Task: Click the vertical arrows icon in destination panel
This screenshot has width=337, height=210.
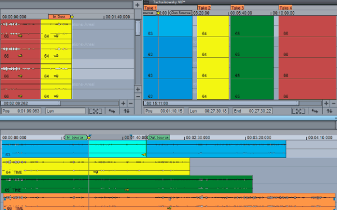Action: tap(126, 111)
